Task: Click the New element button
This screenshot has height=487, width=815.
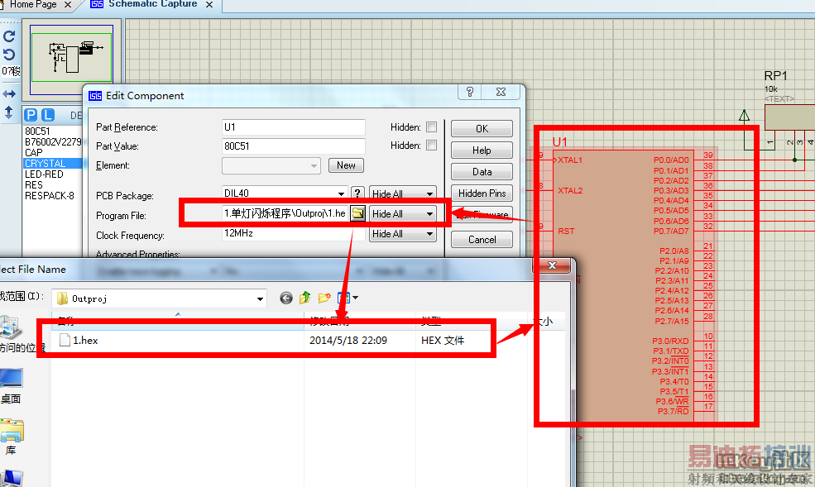Action: point(346,165)
